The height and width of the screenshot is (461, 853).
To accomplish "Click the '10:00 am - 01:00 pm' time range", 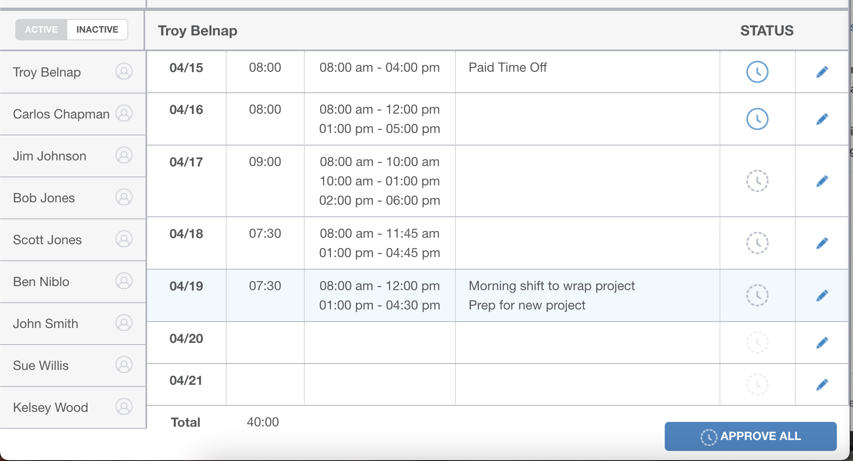I will point(379,181).
